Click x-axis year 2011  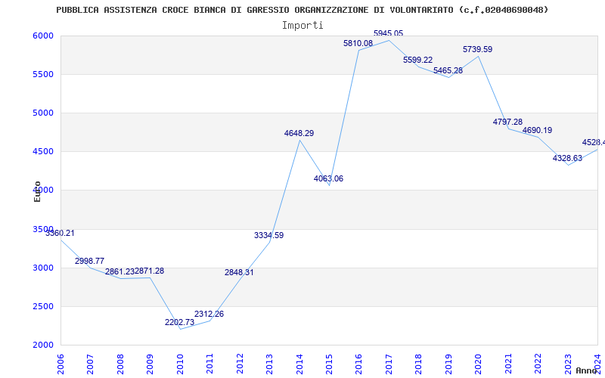209,364
